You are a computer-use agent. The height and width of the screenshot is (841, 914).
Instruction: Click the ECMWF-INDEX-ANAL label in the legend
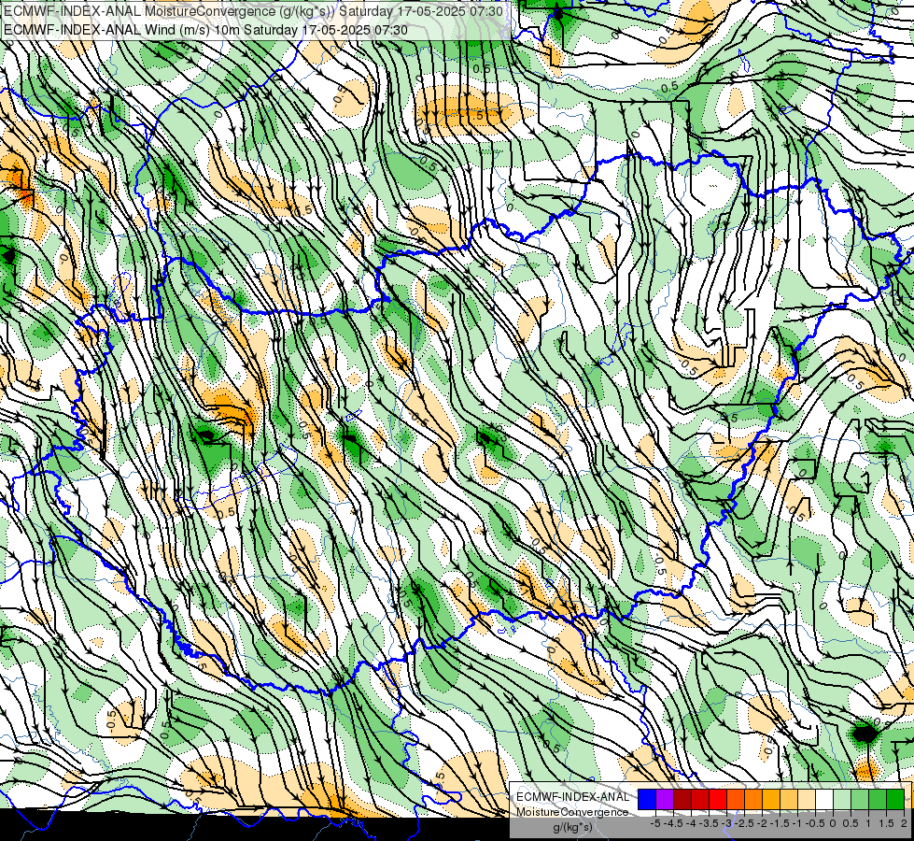click(x=572, y=797)
